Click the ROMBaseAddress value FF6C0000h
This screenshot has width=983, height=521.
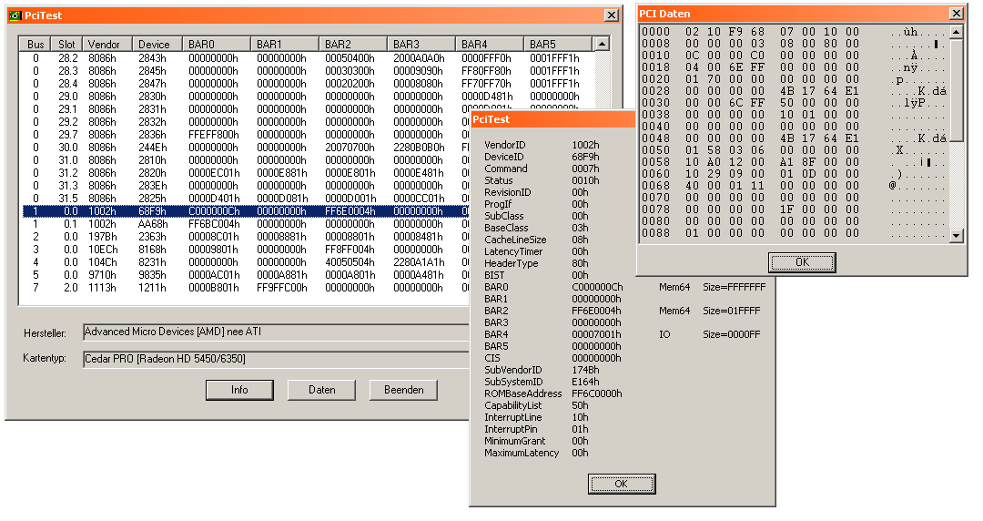597,393
